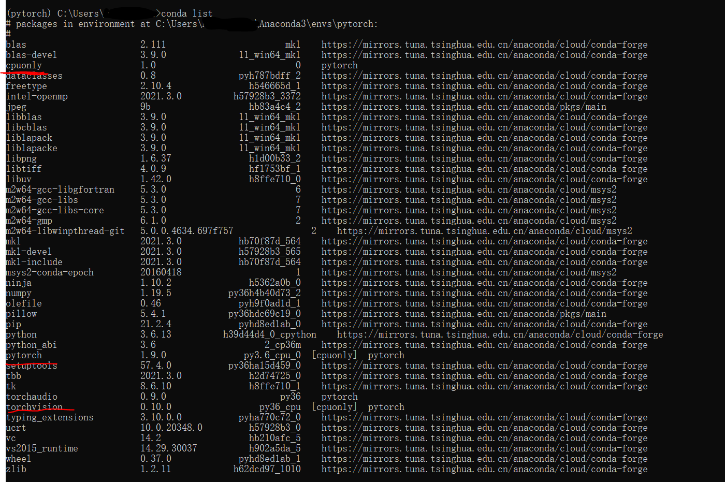Click the 'm2w64-gcc-libgfortran' package name
The width and height of the screenshot is (725, 482).
click(x=60, y=189)
